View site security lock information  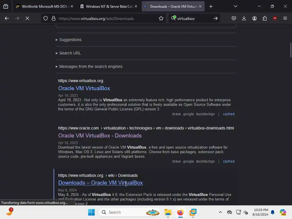point(54,19)
